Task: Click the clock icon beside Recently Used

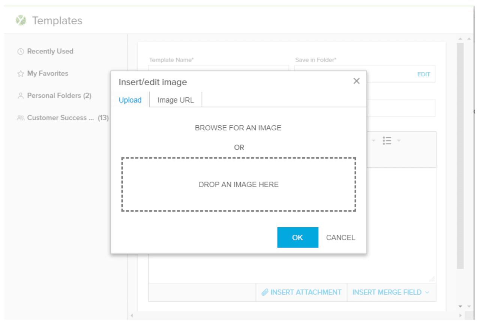Action: 21,52
